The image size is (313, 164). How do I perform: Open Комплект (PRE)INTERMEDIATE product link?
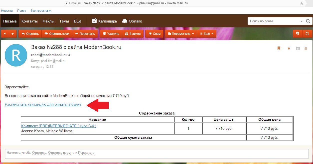click(x=59, y=126)
